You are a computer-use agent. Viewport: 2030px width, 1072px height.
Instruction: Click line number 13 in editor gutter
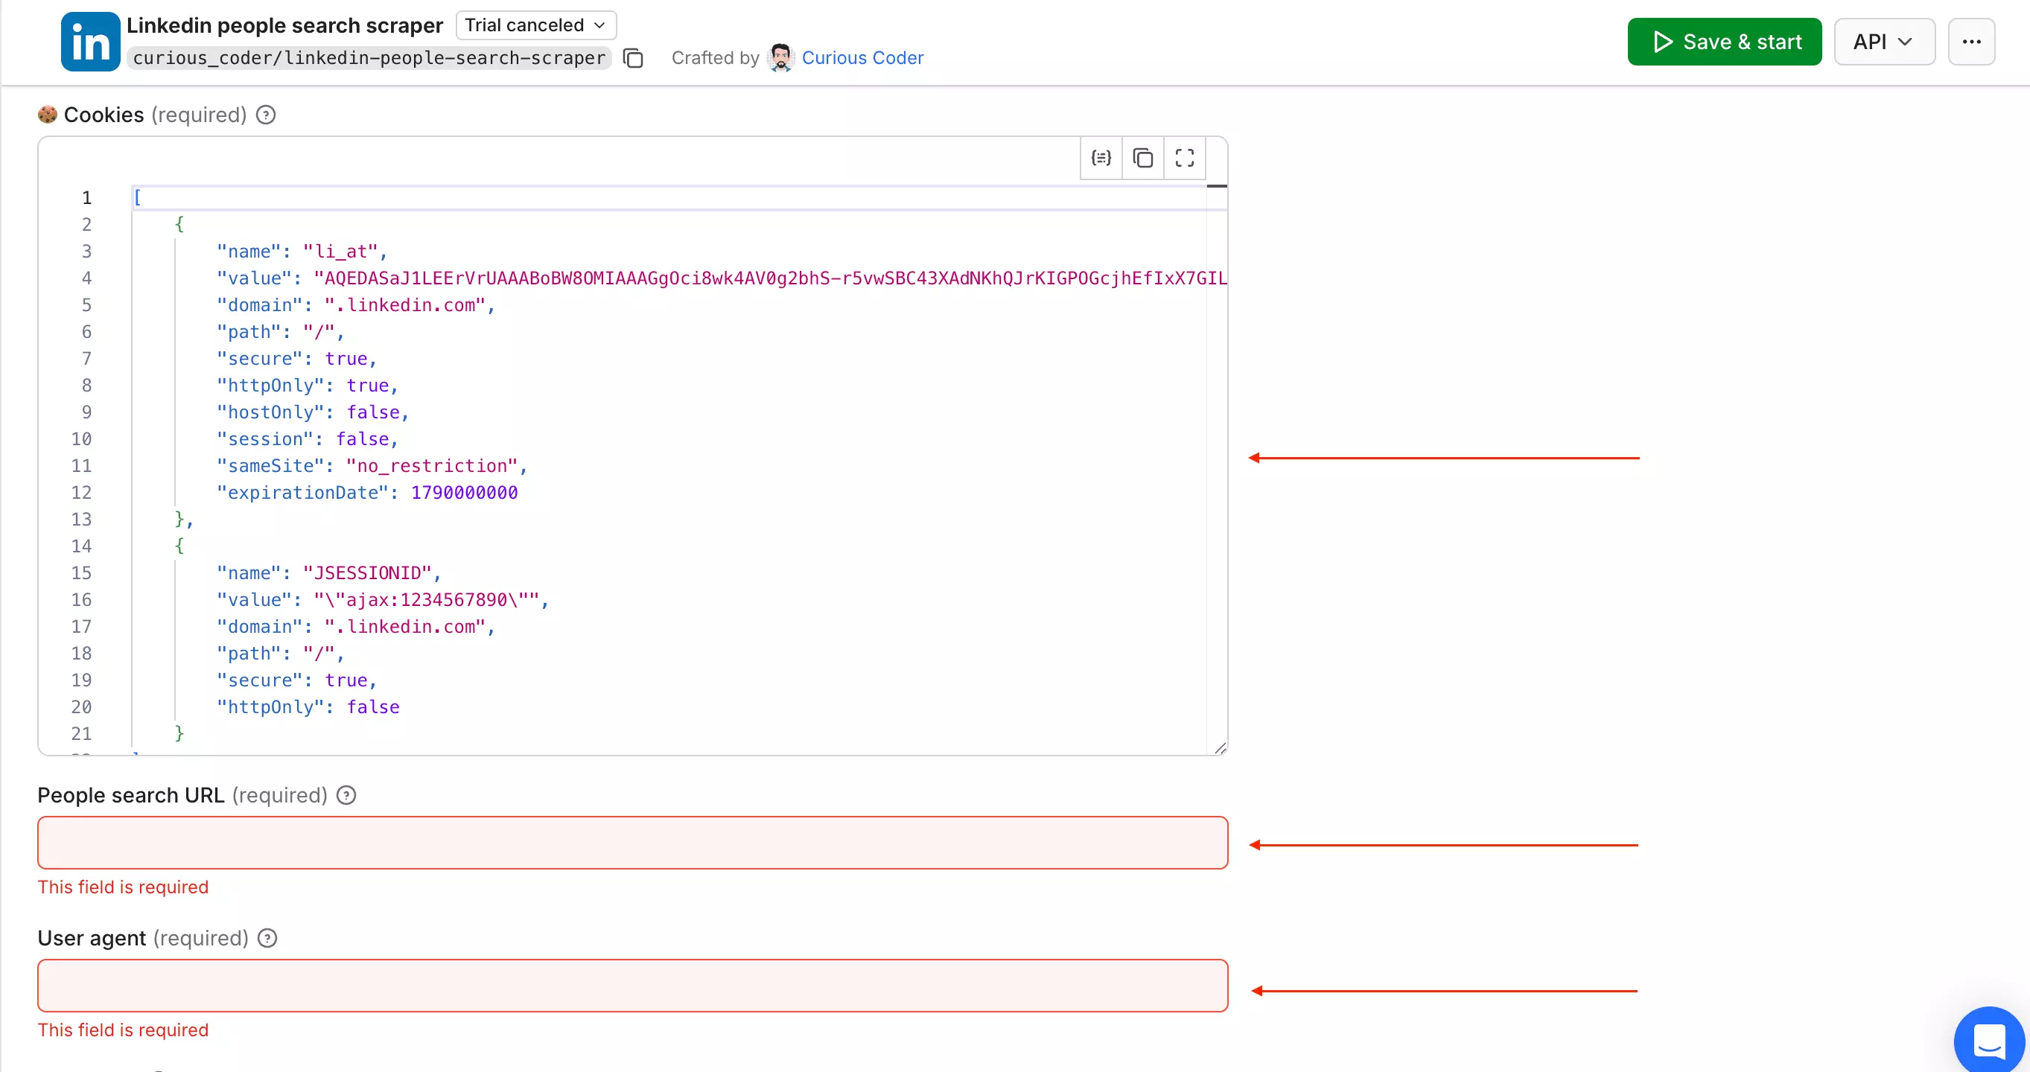pyautogui.click(x=81, y=519)
